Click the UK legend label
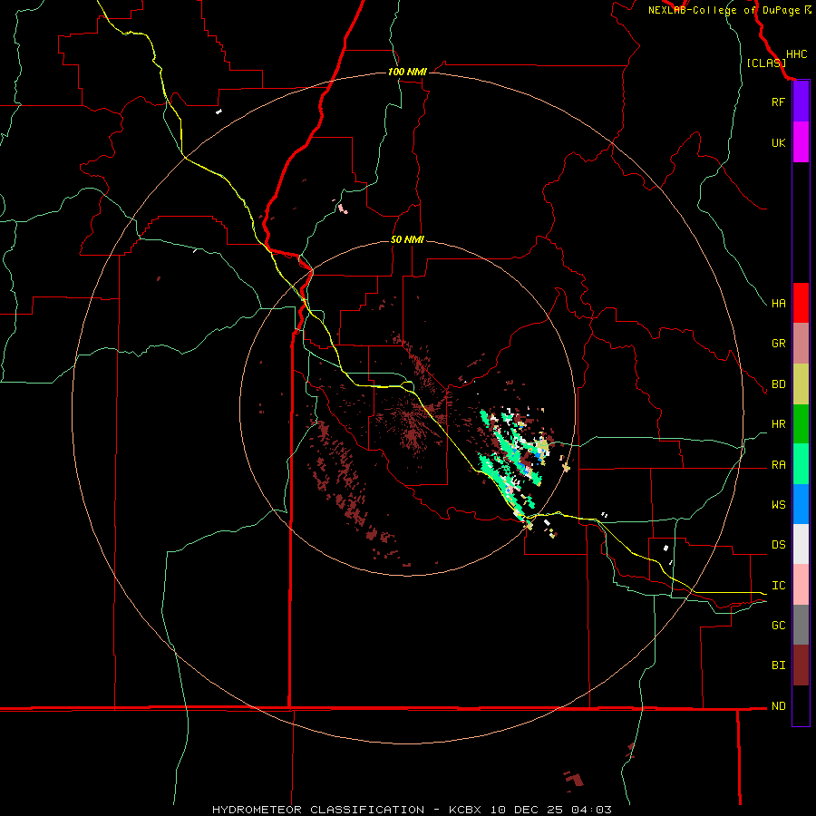 coord(778,142)
